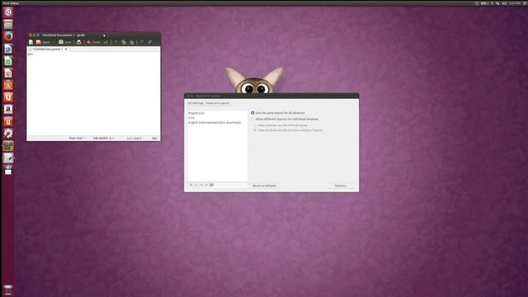Screen dimensions: 528x297
Task: Open the Ubuntu Dash from the launcher
Action: tap(8, 12)
